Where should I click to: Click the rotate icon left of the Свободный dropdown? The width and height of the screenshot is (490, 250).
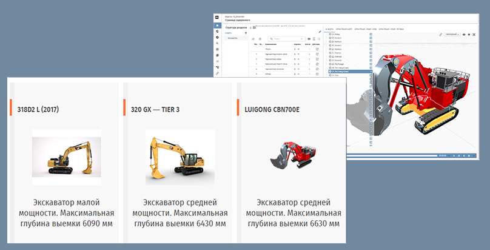pyautogui.click(x=440, y=35)
